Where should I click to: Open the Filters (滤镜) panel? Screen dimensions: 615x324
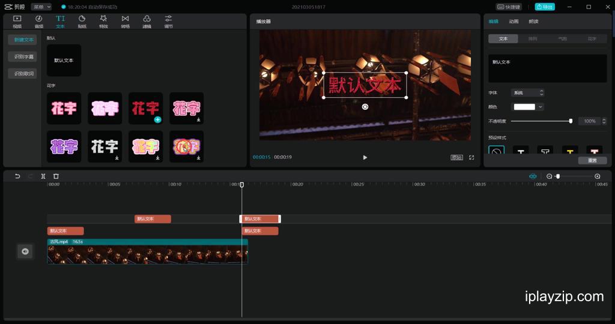point(147,22)
